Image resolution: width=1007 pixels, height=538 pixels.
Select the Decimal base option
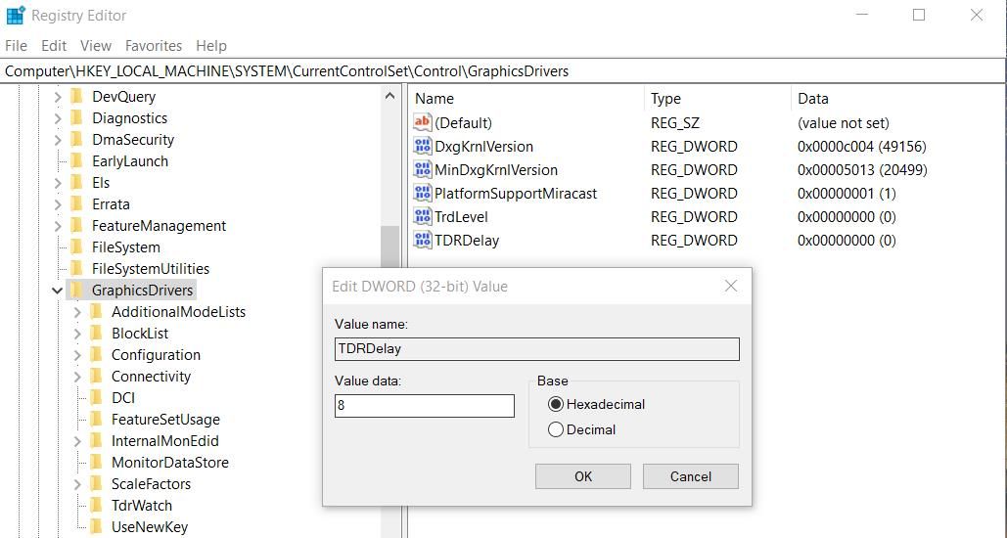coord(556,429)
